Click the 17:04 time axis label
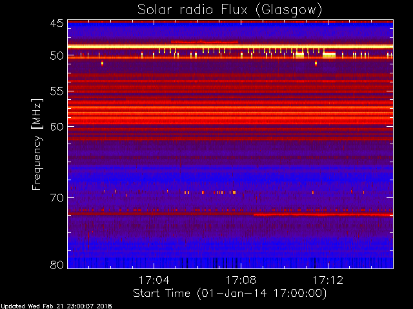 [x=154, y=280]
